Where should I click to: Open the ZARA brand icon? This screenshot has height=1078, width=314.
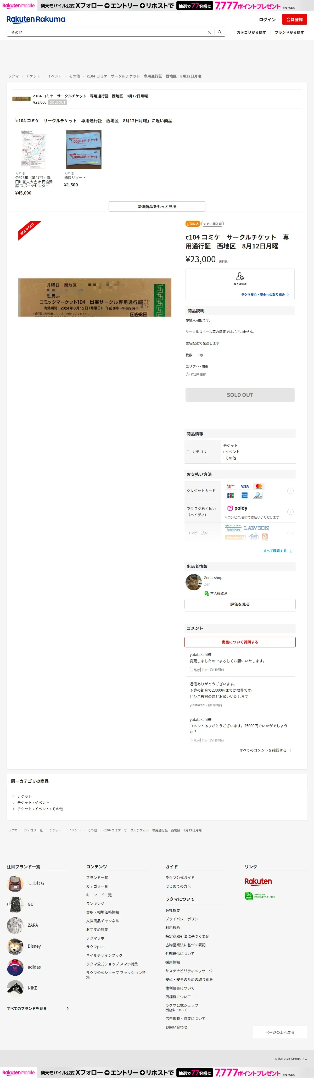(15, 925)
